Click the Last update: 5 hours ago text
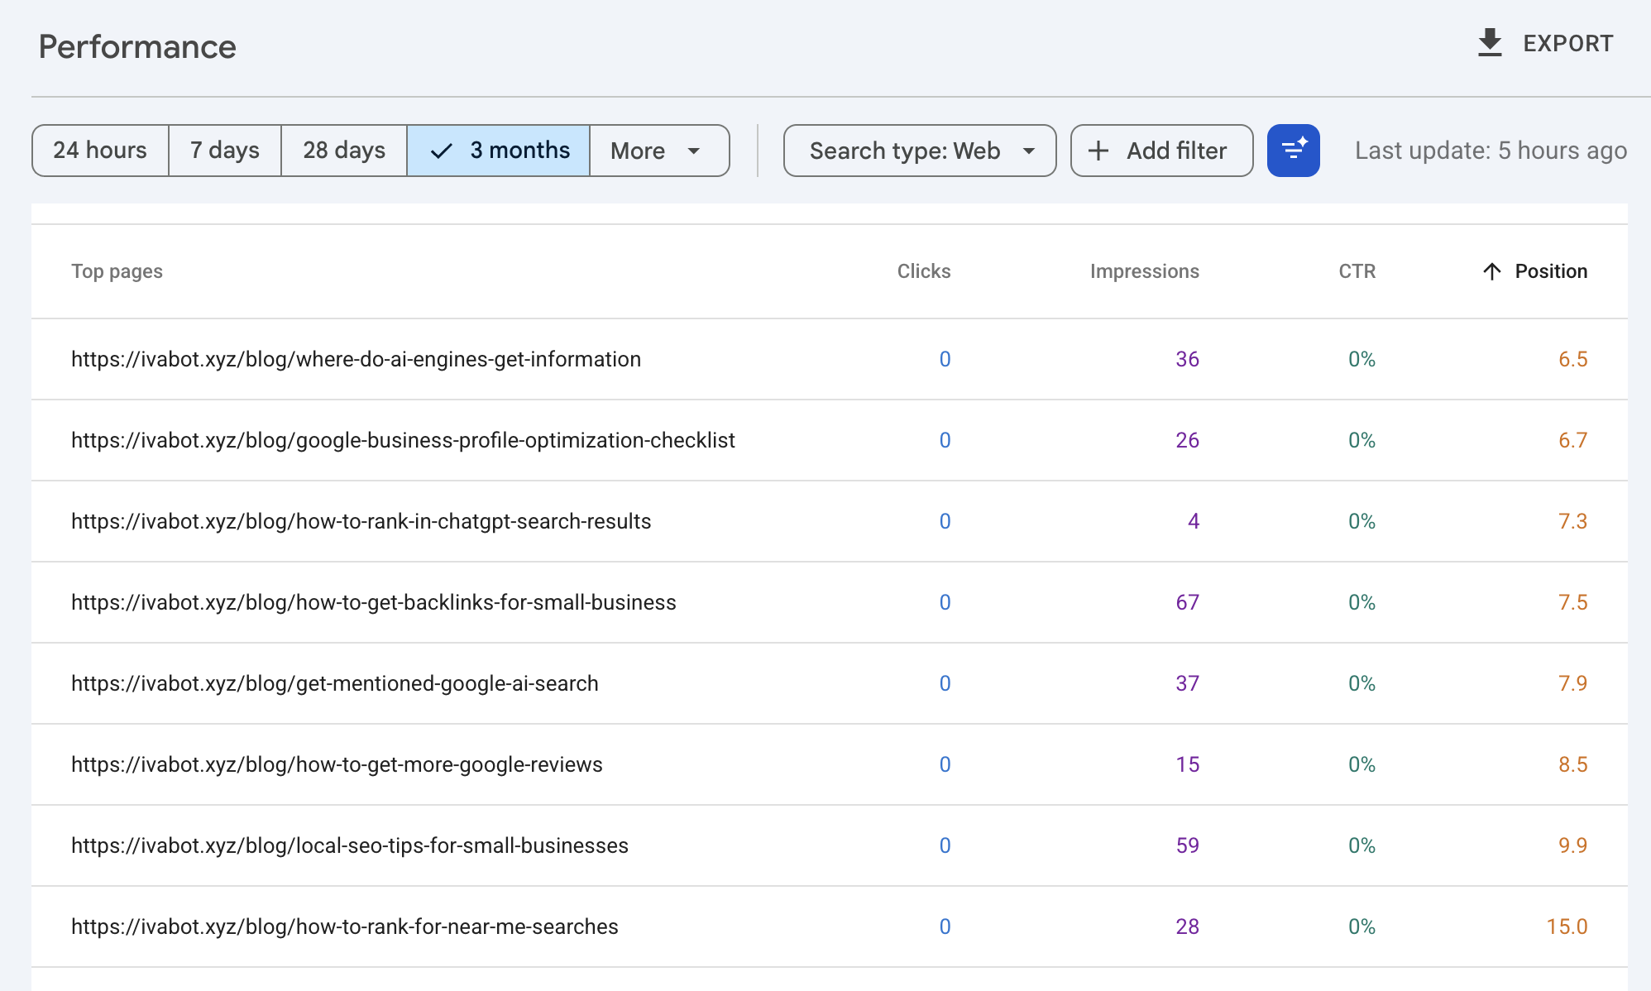The height and width of the screenshot is (991, 1651). coord(1491,151)
